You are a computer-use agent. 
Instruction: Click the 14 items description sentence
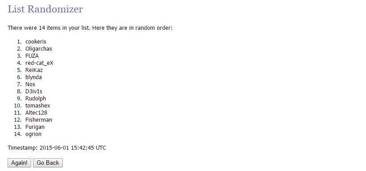pyautogui.click(x=90, y=28)
